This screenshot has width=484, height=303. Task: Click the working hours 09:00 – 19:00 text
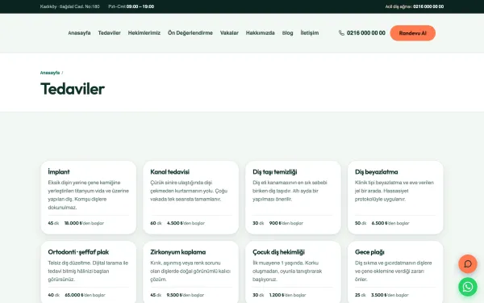[x=140, y=6]
